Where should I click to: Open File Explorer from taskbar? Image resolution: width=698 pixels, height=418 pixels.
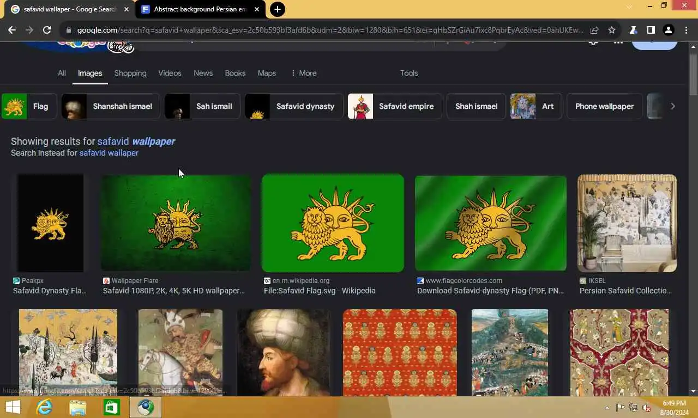[77, 407]
